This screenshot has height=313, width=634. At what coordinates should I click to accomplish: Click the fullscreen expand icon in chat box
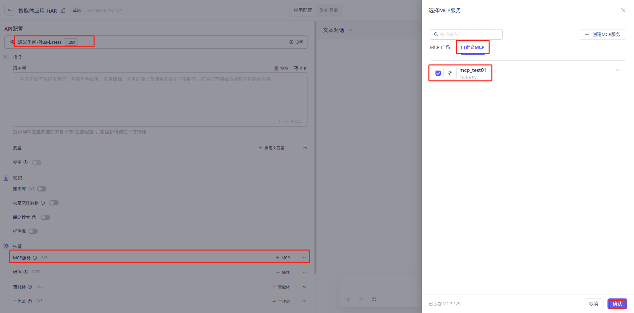click(374, 299)
